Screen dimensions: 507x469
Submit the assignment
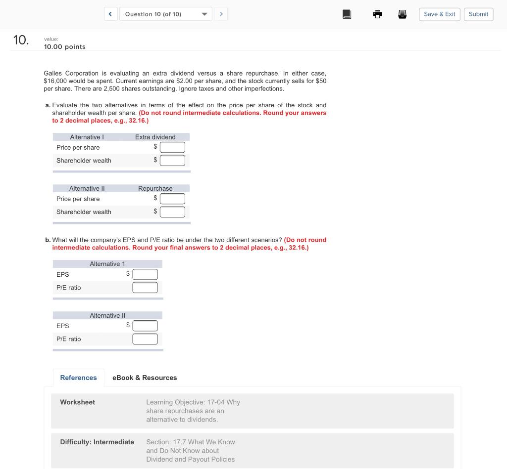[478, 14]
